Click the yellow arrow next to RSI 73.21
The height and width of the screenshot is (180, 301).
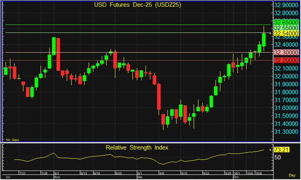pyautogui.click(x=270, y=150)
